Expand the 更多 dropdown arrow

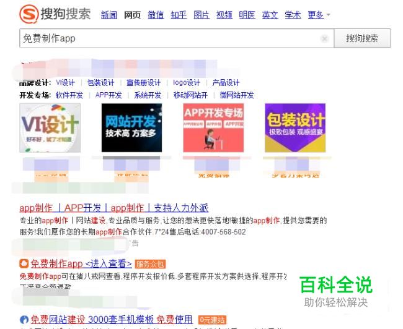328,15
